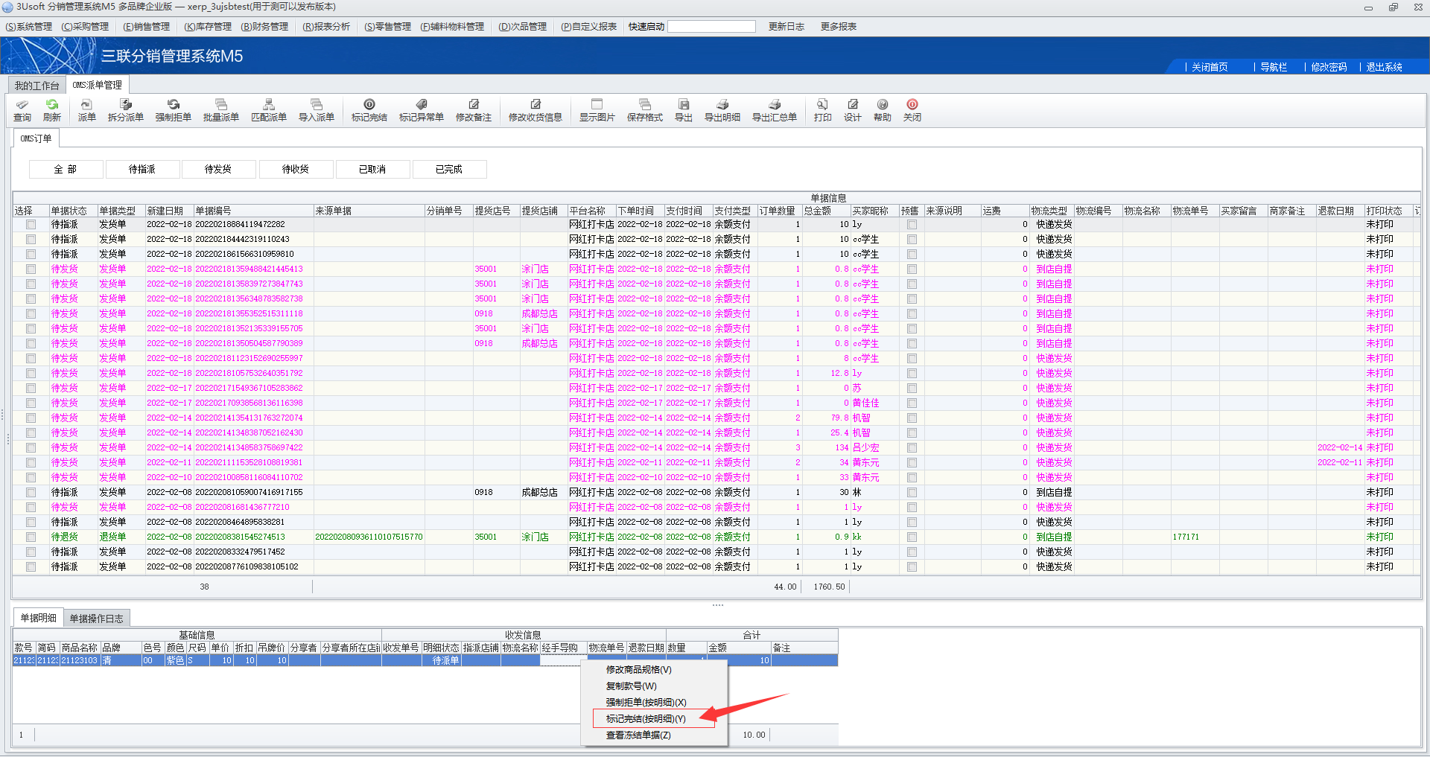
Task: Click the 快速启动 input field
Action: pos(711,27)
